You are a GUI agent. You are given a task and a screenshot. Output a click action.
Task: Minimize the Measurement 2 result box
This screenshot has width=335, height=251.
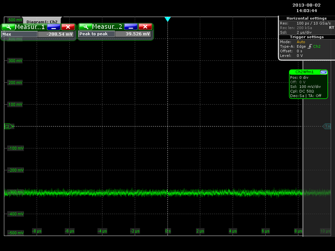[x=131, y=27]
